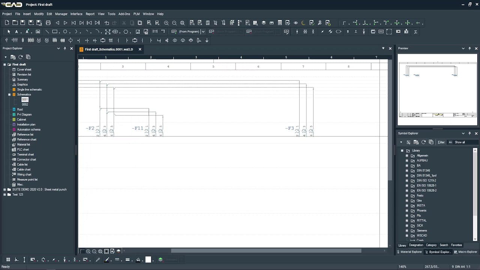Screen dimensions: 480x270
Task: Select the arrow pointer tool
Action: [x=9, y=32]
